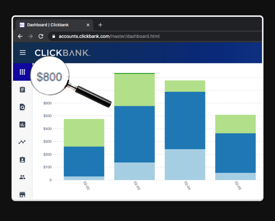The width and height of the screenshot is (275, 221).
Task: Click the ClickBank logo in the header
Action: point(62,53)
